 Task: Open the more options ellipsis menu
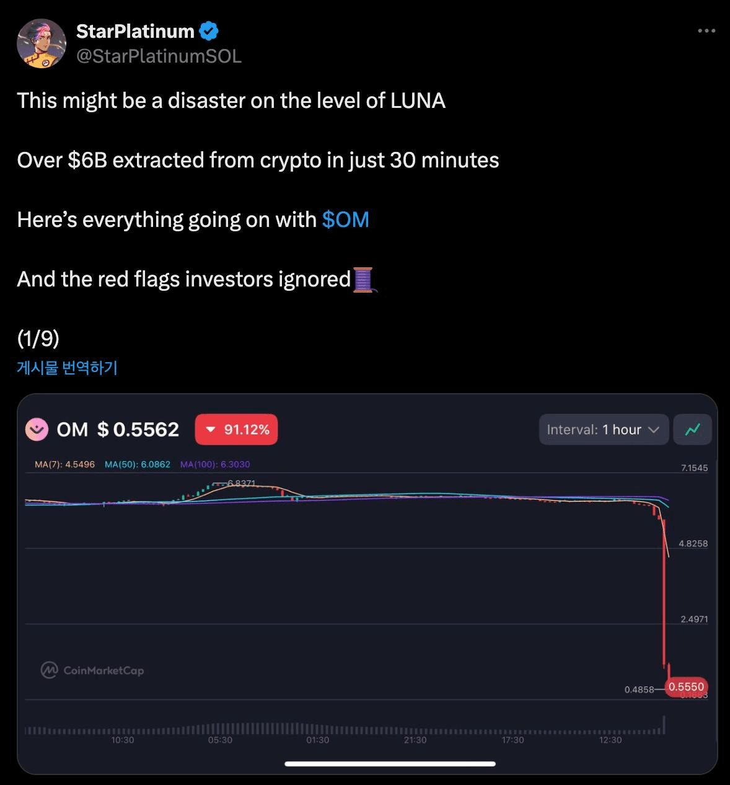pos(706,31)
